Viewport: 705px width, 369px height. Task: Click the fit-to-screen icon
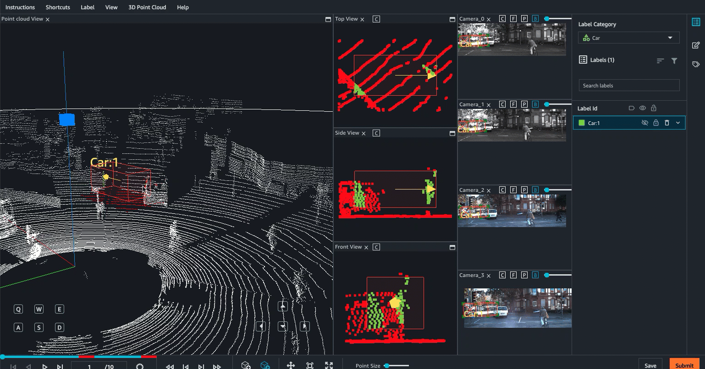coord(310,365)
